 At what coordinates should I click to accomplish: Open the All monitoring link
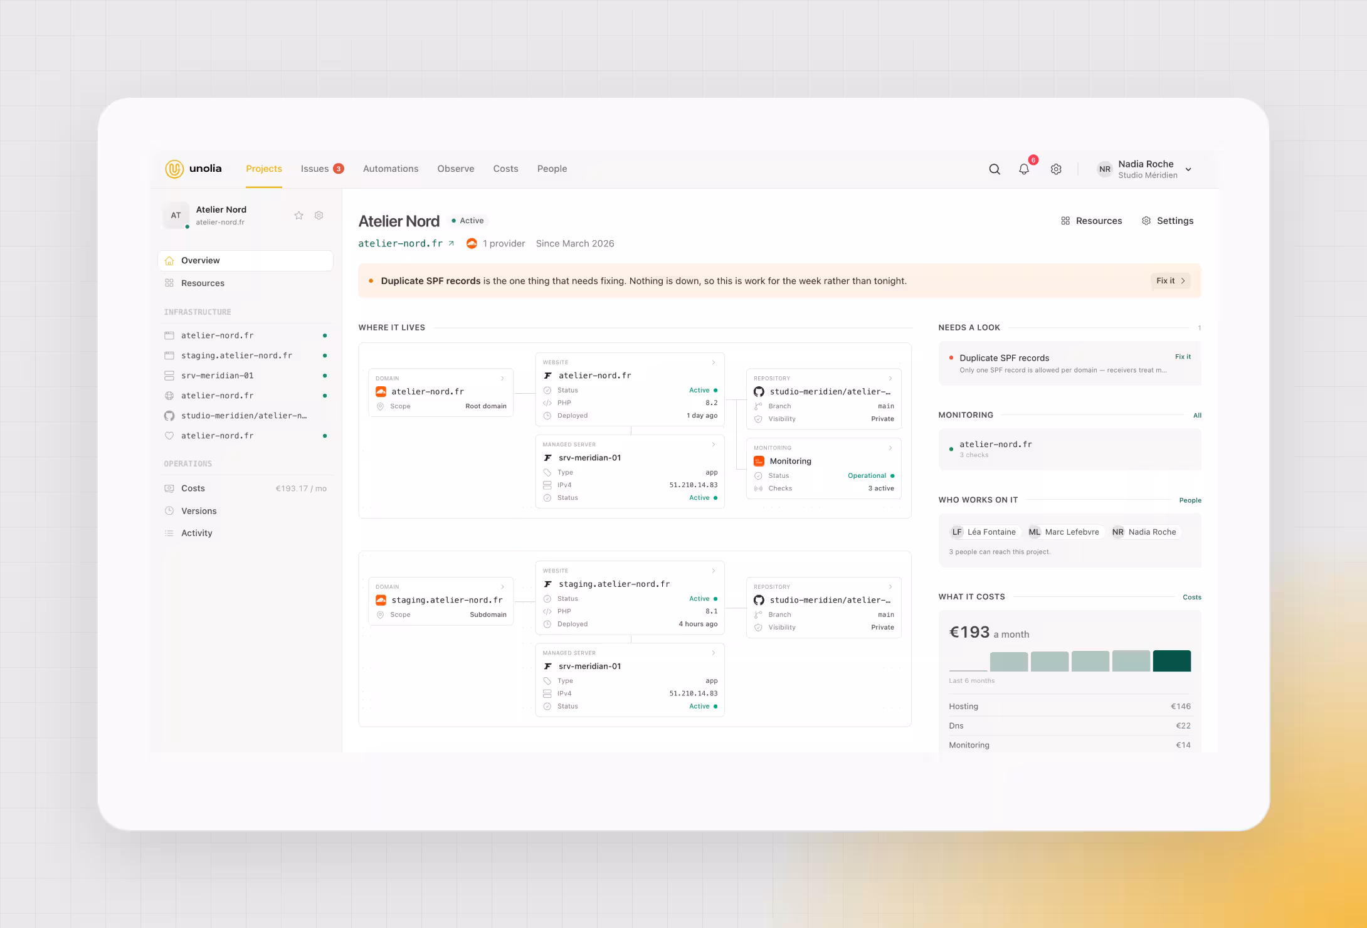(x=1197, y=415)
